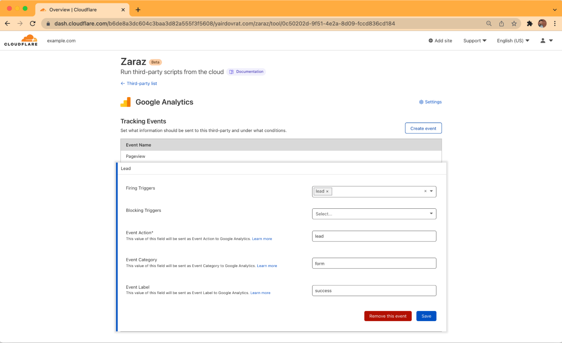
Task: Open the Chrome profile avatar
Action: 542,23
